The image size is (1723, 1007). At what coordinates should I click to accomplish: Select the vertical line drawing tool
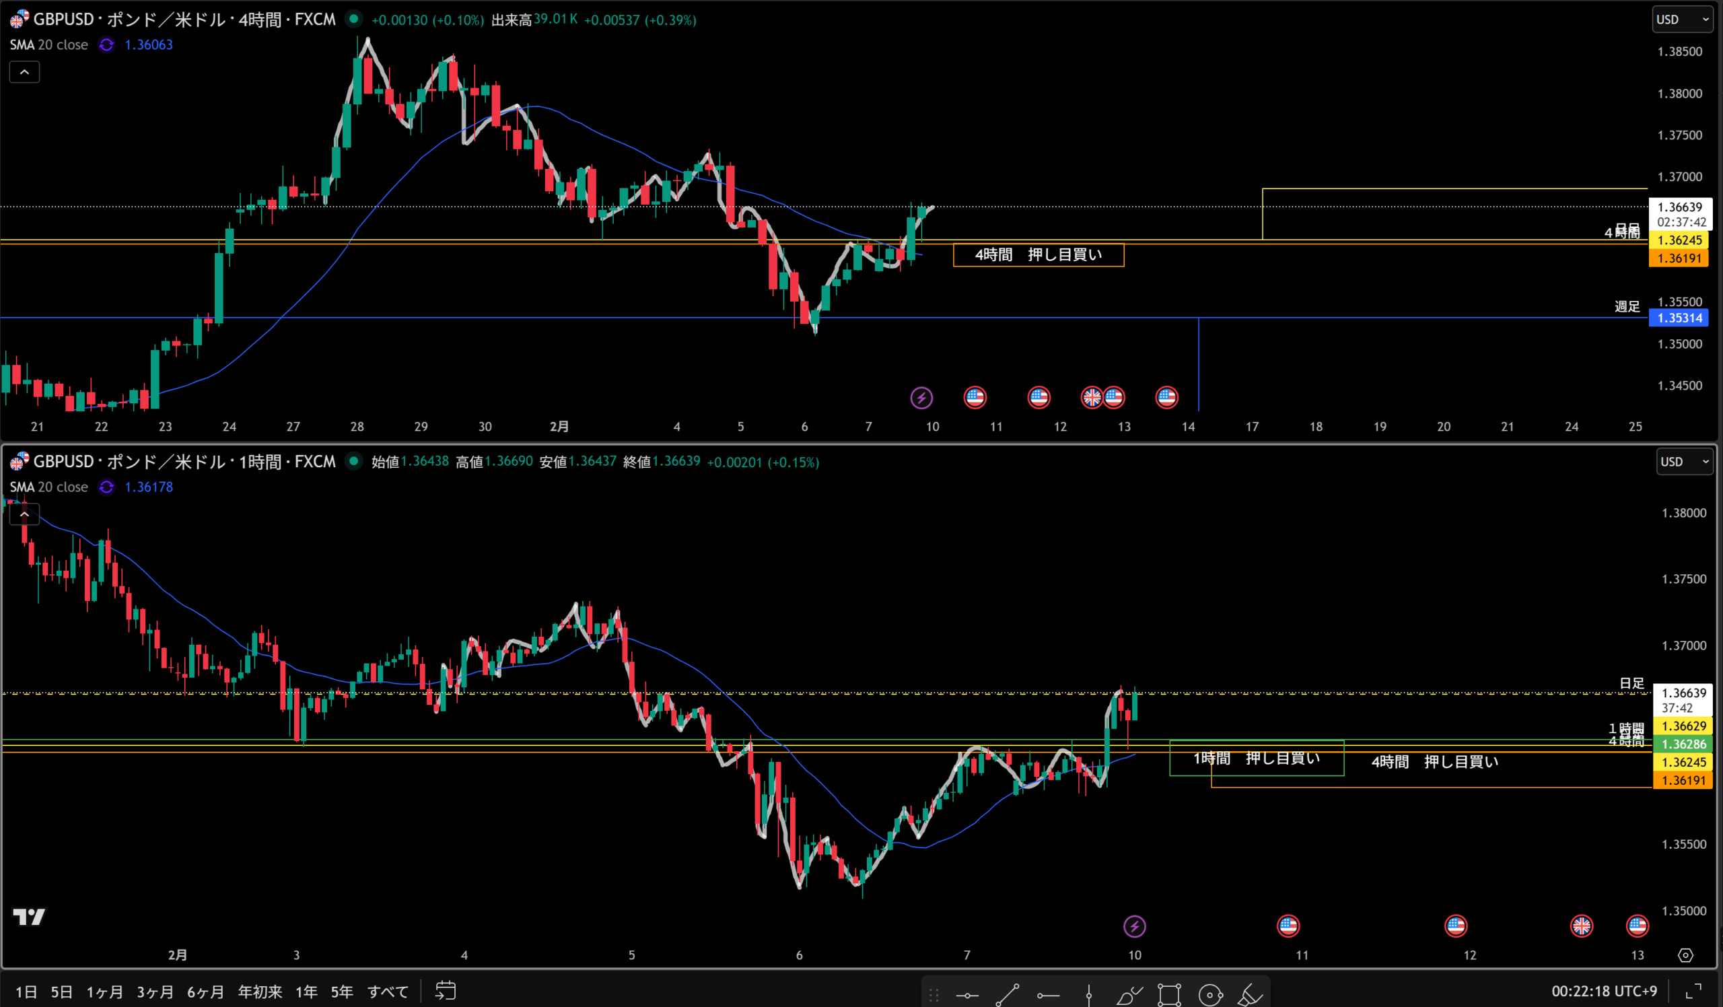click(1088, 995)
